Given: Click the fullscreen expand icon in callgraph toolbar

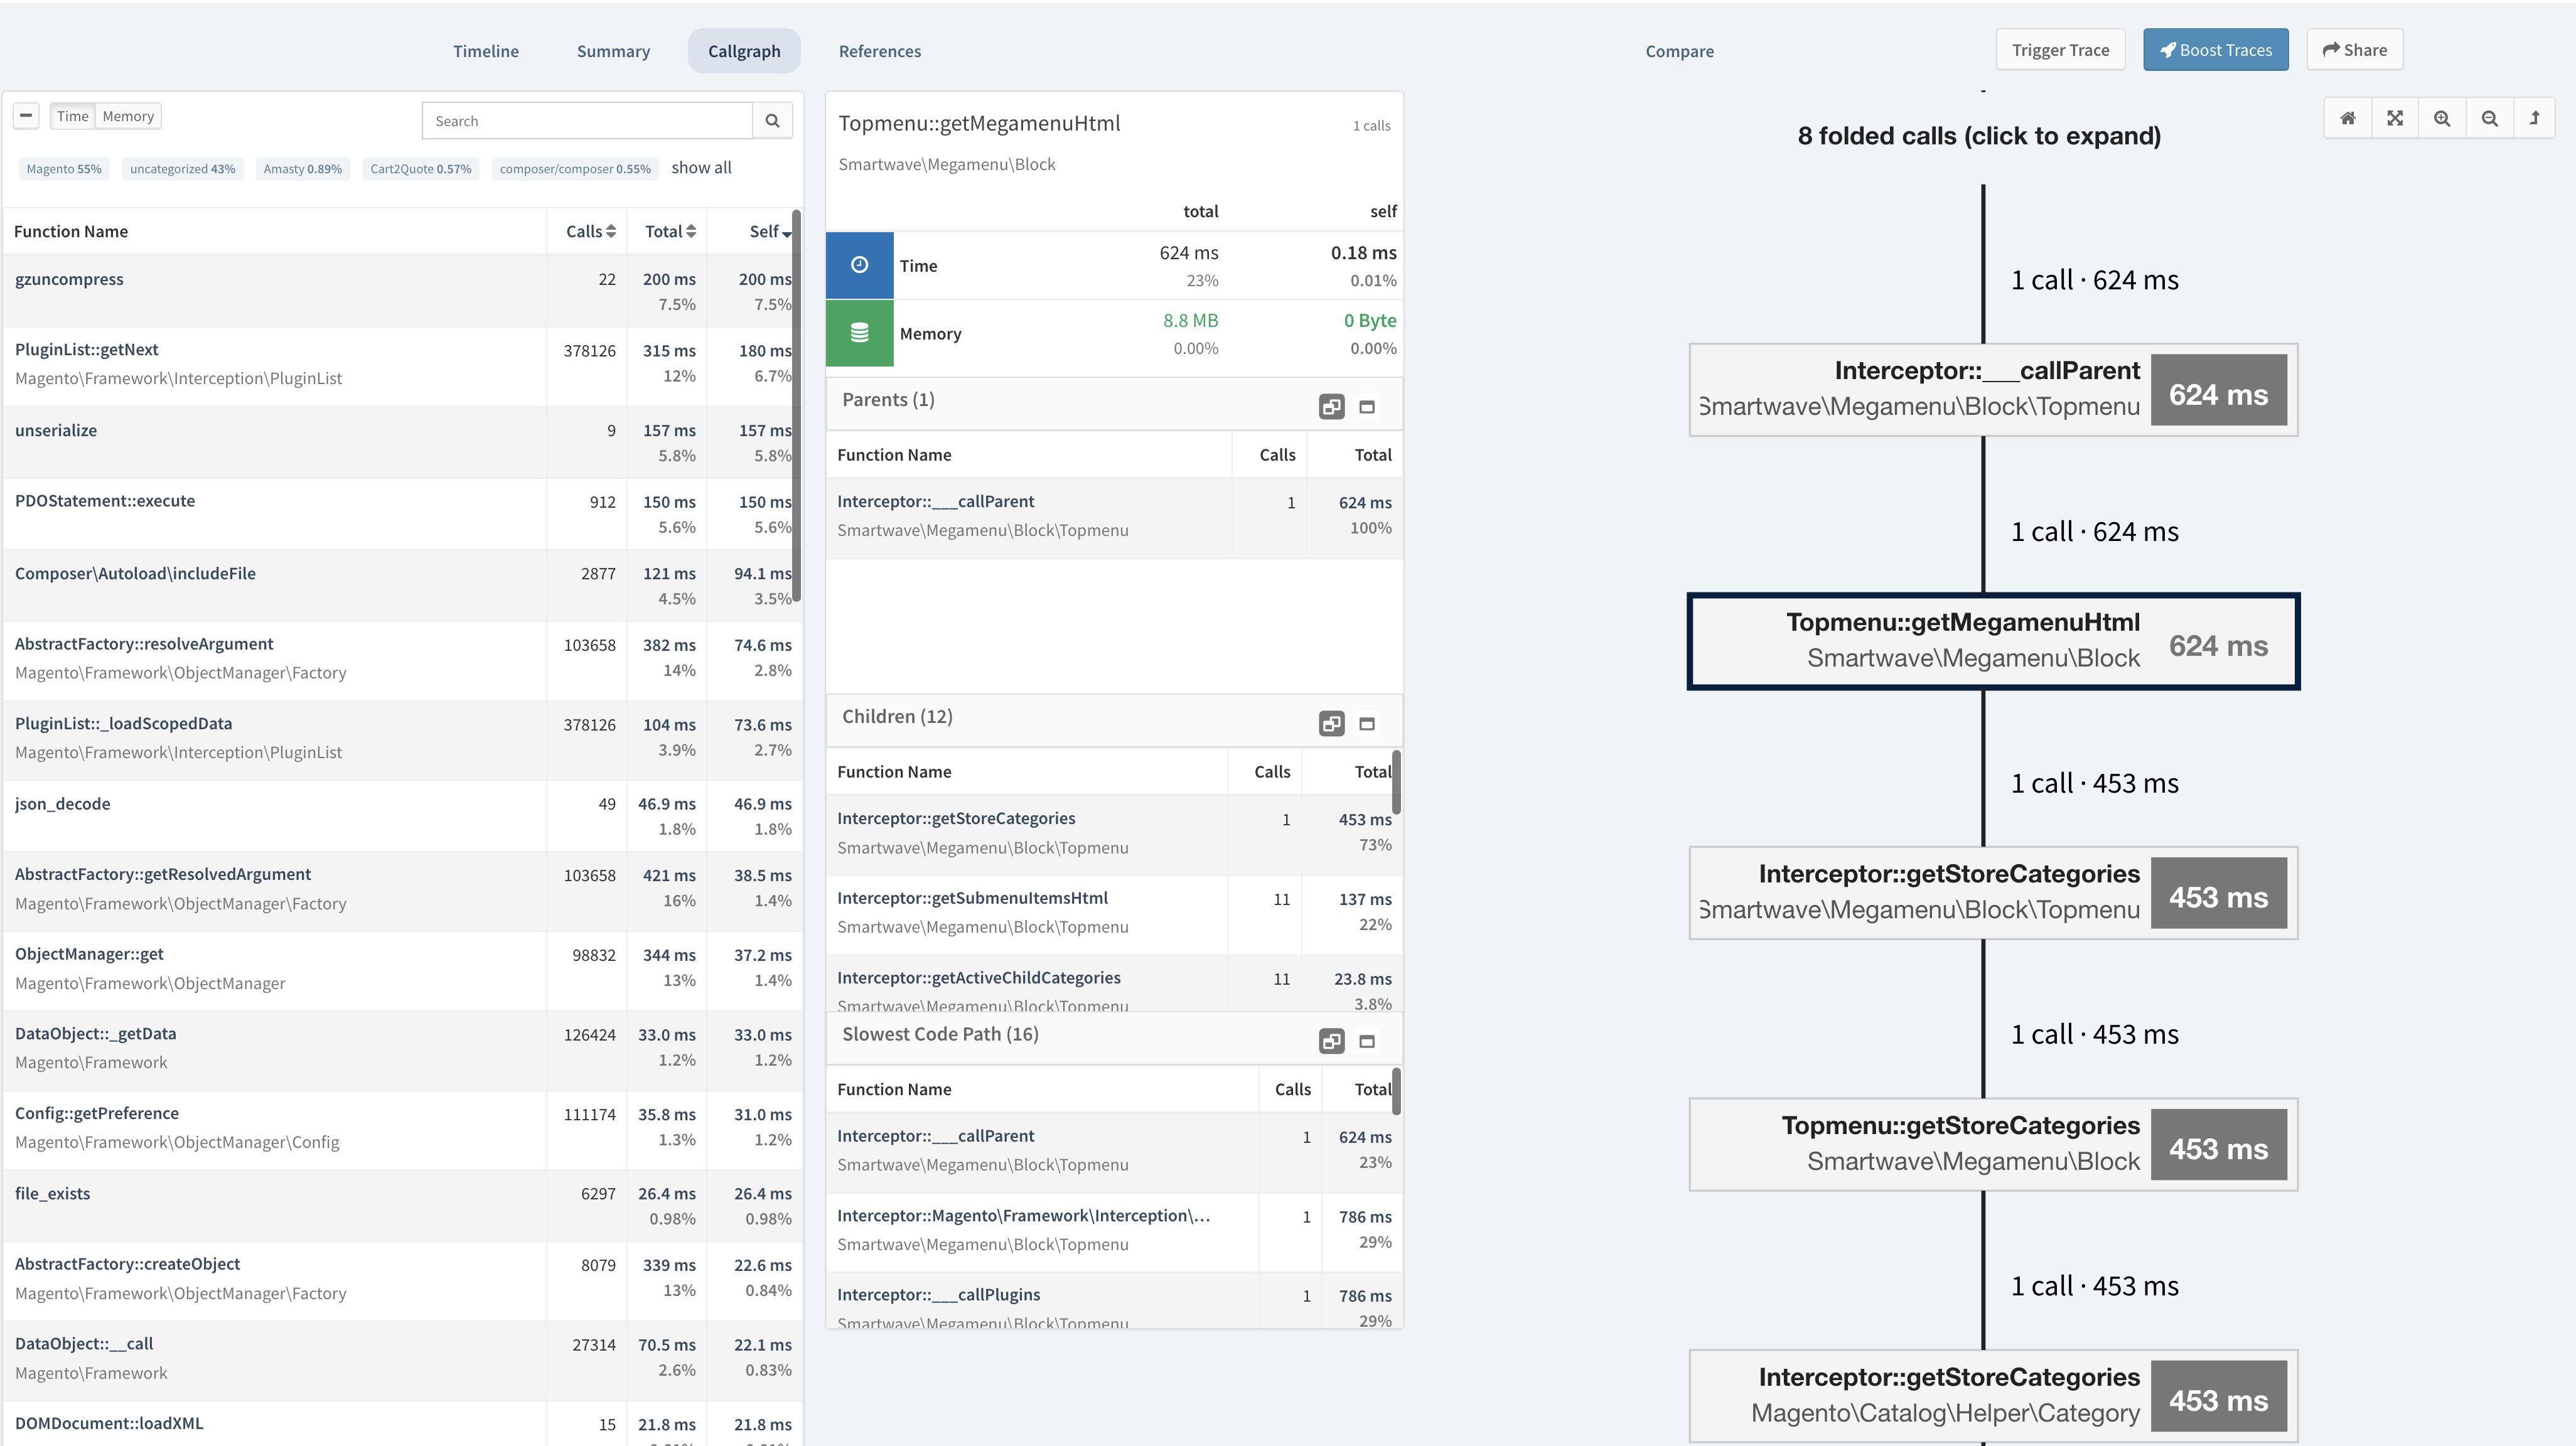Looking at the screenshot, I should pos(2395,118).
